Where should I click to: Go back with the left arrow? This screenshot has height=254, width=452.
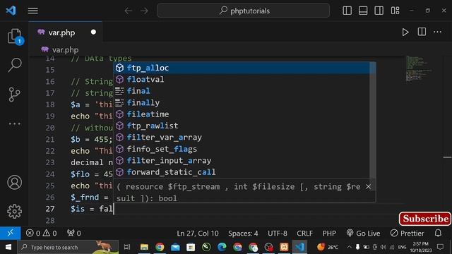(129, 11)
